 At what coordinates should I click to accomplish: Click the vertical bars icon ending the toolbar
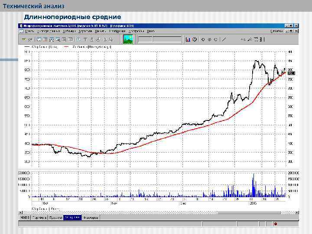tap(263, 39)
